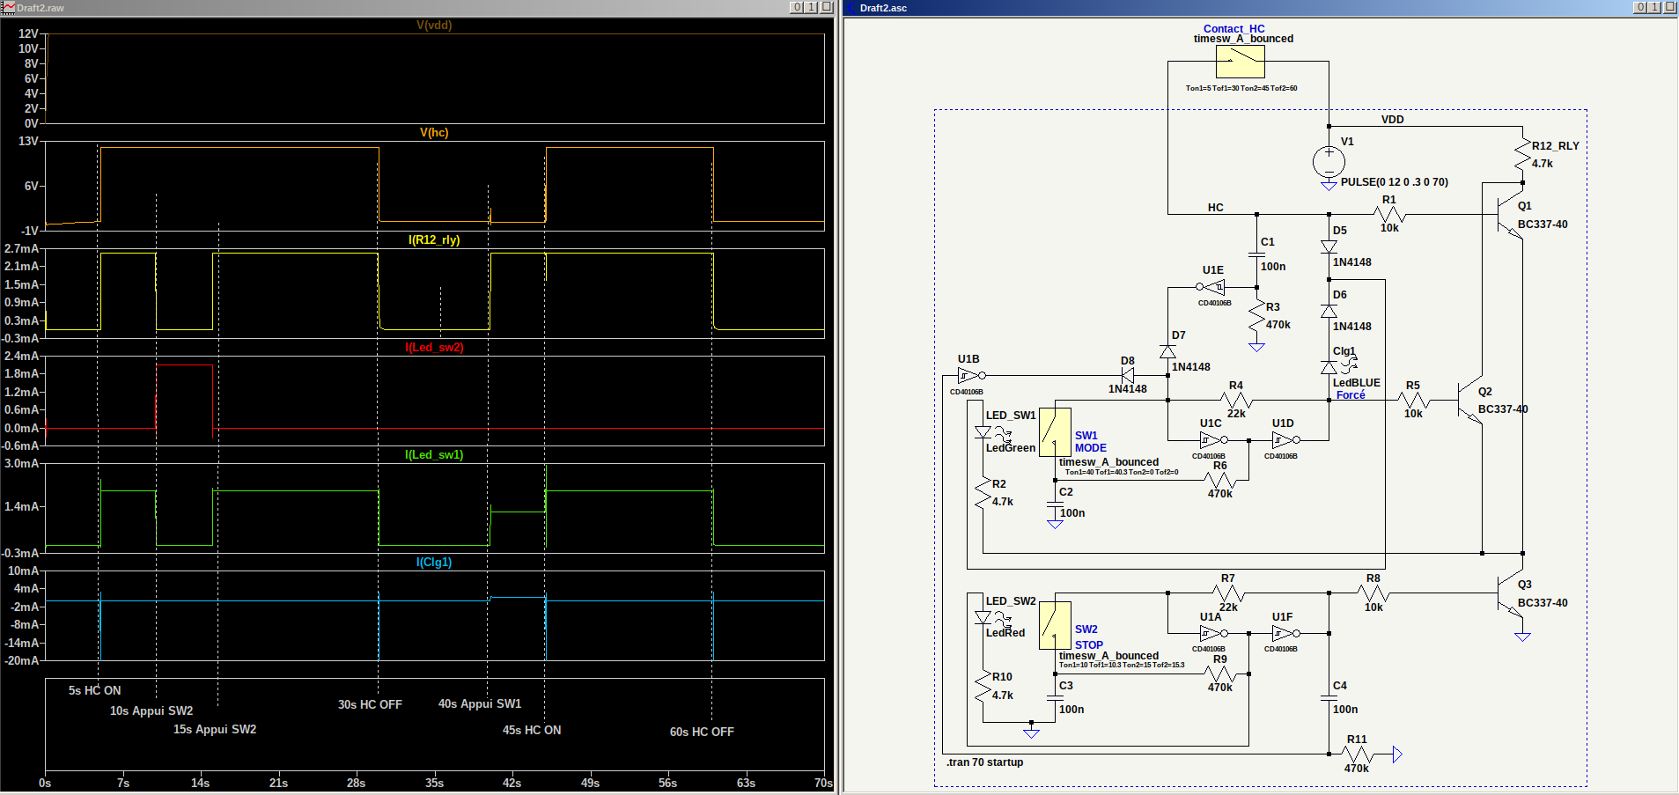The height and width of the screenshot is (795, 1679).
Task: Select the D5 1N4148 diode symbol
Action: tap(1329, 247)
